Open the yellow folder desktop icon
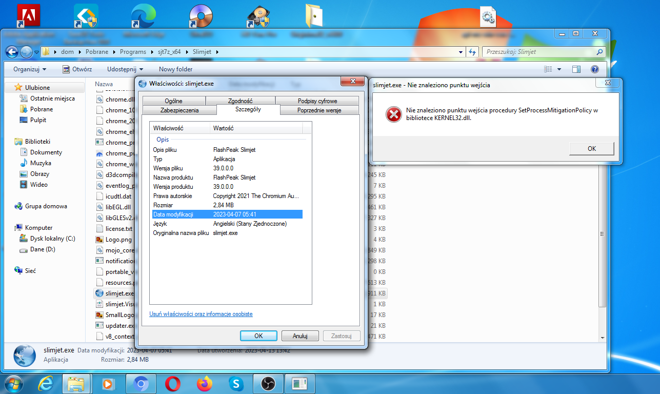The width and height of the screenshot is (660, 394). tap(313, 15)
